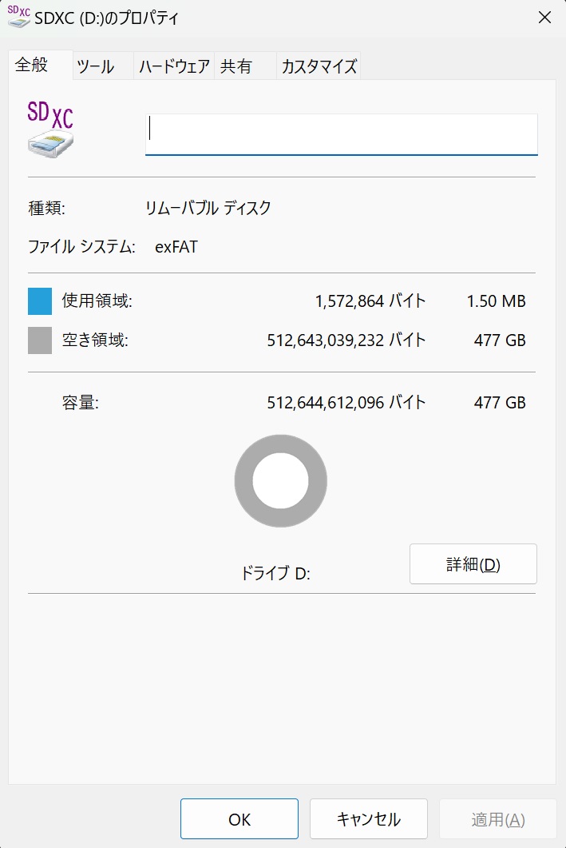
Task: Click the gray free space color square
Action: [40, 340]
